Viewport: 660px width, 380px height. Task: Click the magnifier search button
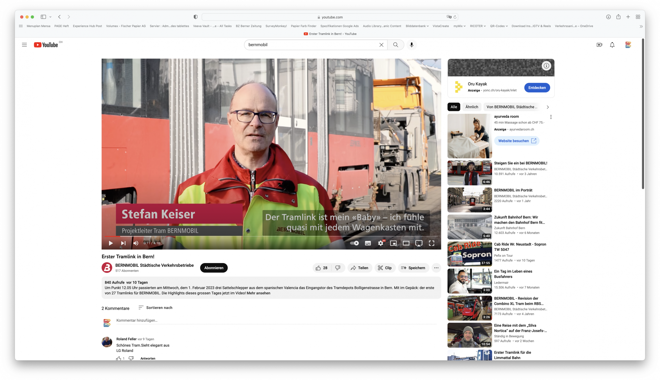coord(395,45)
